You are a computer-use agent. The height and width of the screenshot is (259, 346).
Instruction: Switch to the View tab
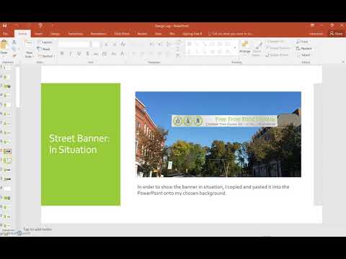[158, 34]
